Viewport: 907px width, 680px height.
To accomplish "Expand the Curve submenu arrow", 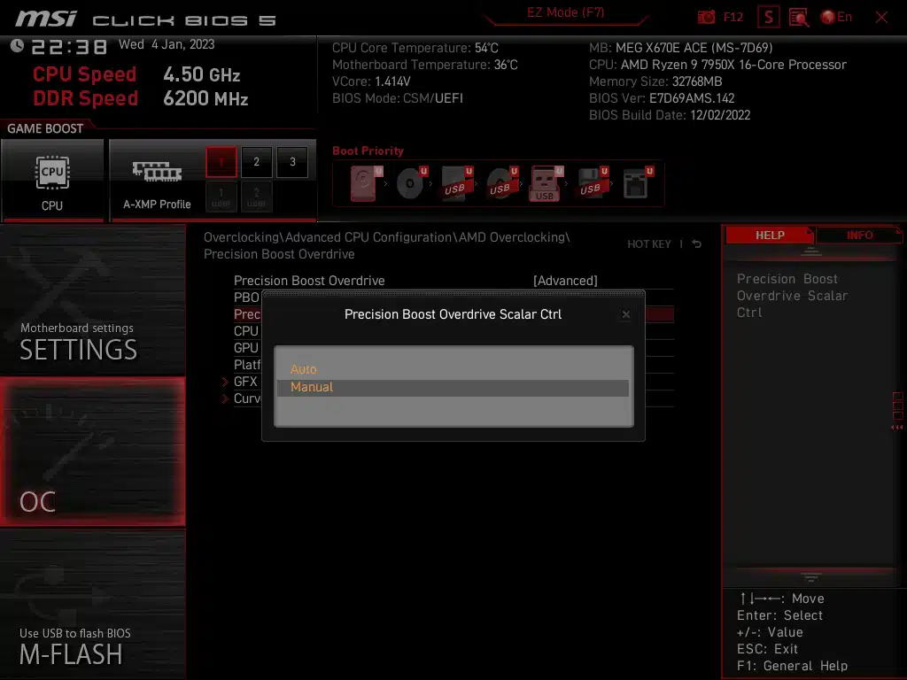I will click(x=225, y=398).
